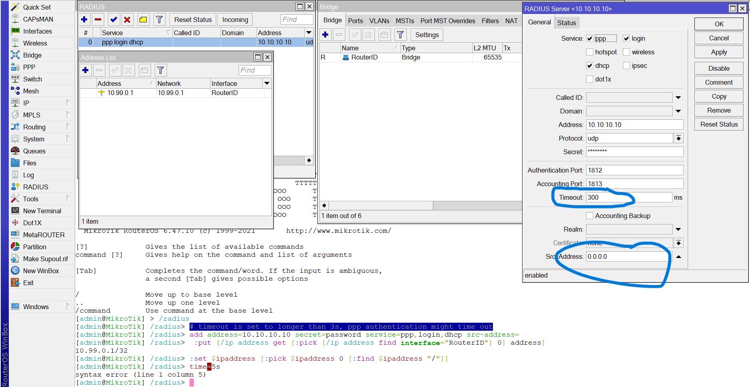Click the Find box in RADIUS window
Screen dimensions: 750x387
point(297,20)
